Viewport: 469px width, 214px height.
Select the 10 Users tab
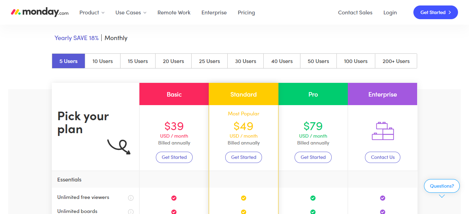(x=103, y=61)
